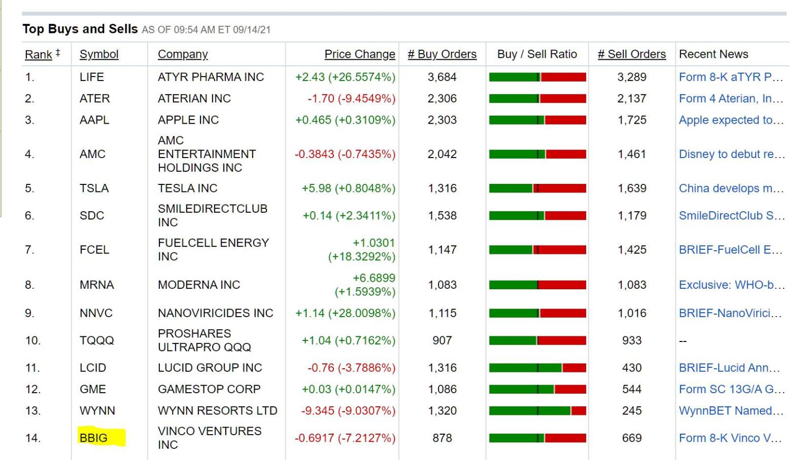Click the sort indicator icon beside Rank
Image resolution: width=812 pixels, height=460 pixels.
tap(58, 53)
